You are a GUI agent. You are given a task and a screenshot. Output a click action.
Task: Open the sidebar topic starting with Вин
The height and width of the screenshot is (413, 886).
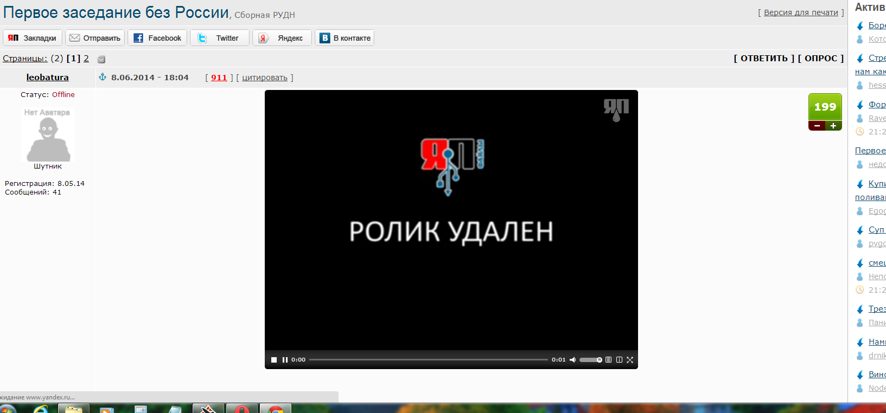(x=877, y=375)
